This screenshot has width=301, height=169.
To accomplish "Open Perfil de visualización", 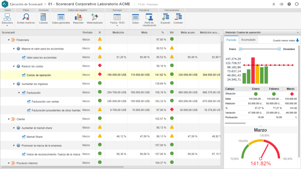I will coord(150,17).
